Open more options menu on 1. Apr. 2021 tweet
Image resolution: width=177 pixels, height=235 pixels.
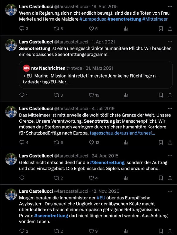point(170,41)
